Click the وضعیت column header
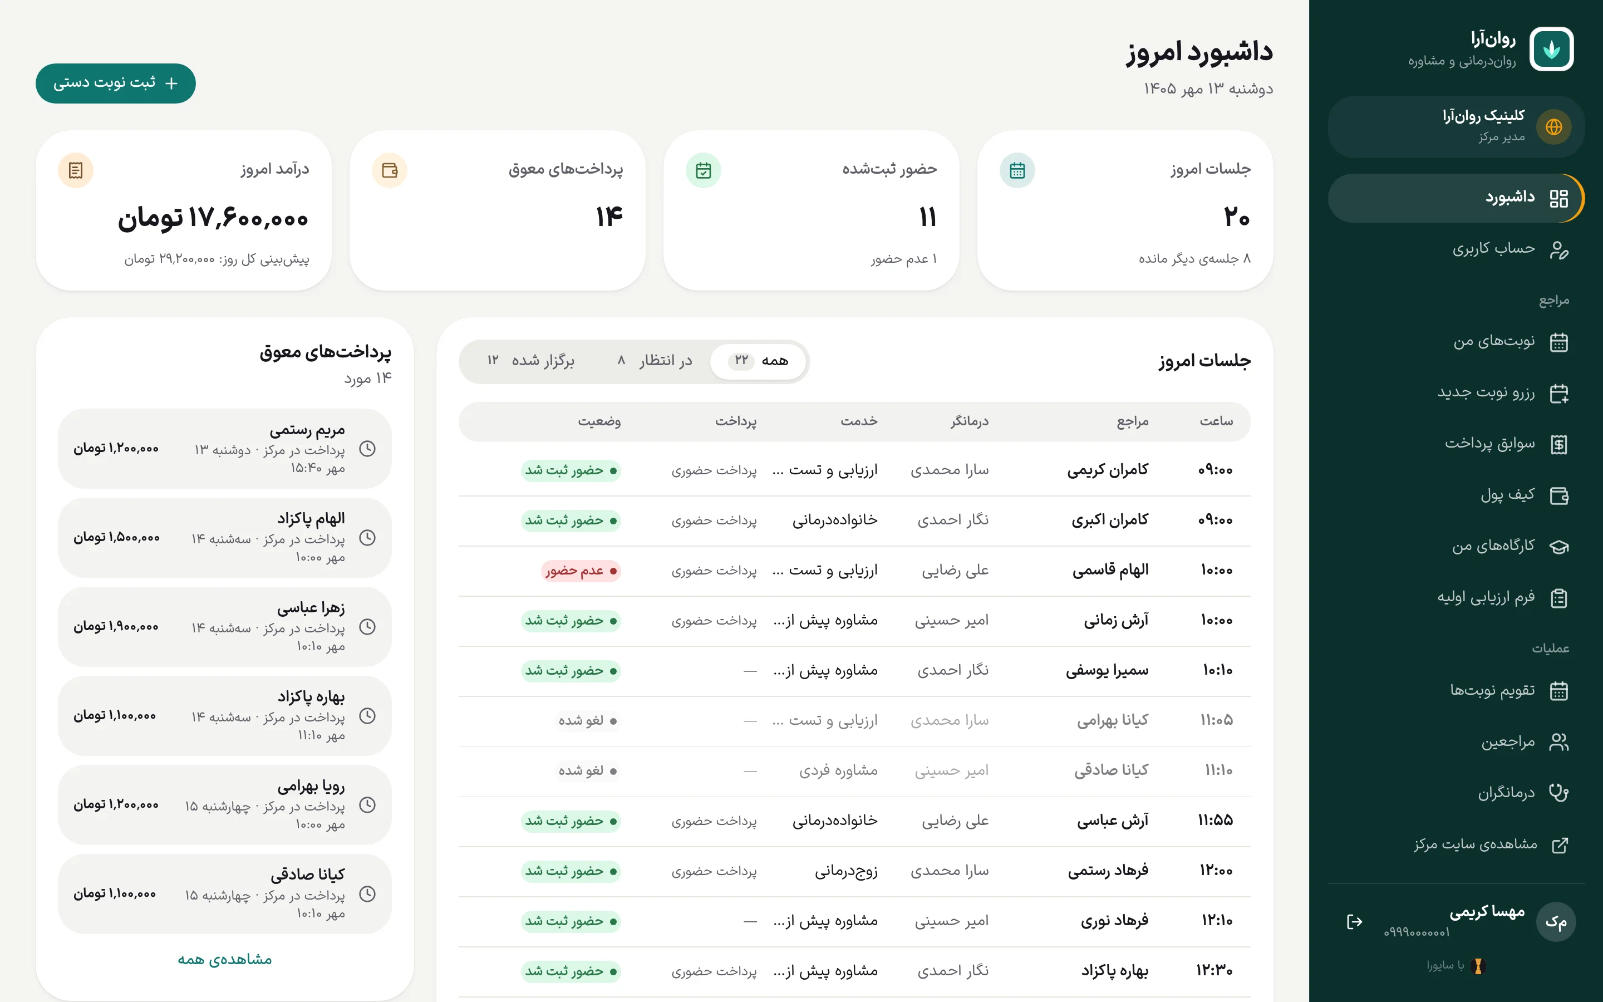 599,421
